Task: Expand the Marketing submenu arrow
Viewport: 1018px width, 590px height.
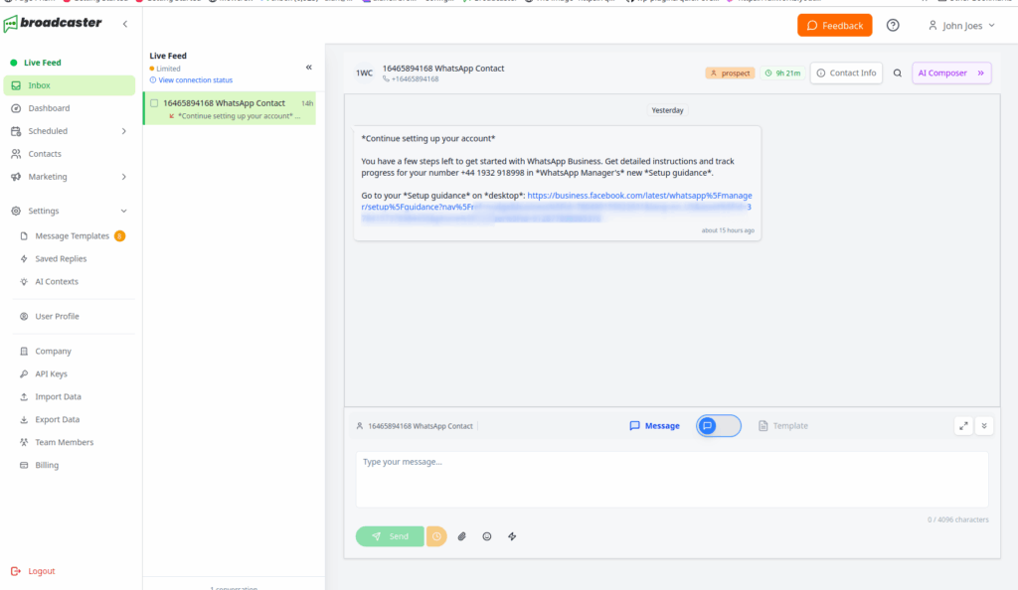Action: [124, 177]
